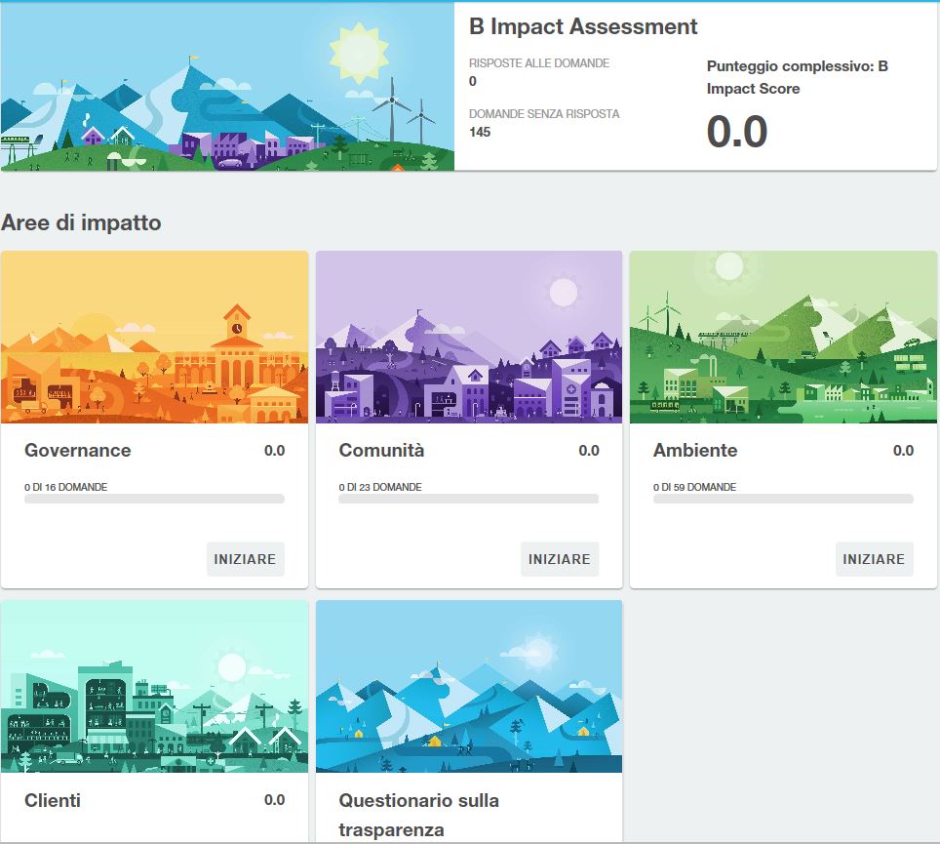Click the Ambiente progress bar

[x=783, y=499]
